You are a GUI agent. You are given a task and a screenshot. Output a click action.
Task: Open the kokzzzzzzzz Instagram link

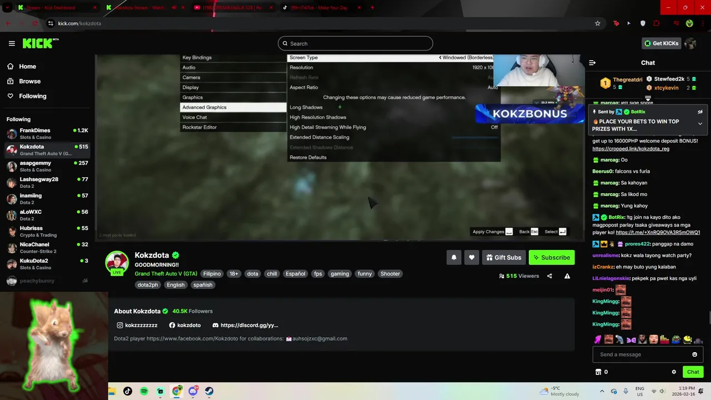coord(137,325)
